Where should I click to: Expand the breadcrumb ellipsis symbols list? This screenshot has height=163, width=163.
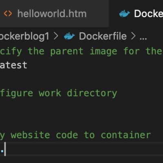[143, 39]
